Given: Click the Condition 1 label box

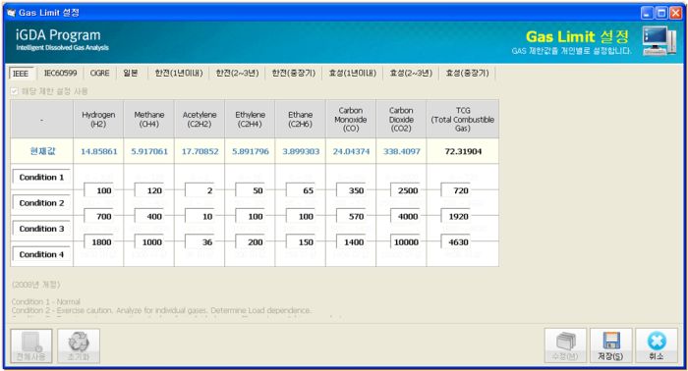Looking at the screenshot, I should (41, 177).
